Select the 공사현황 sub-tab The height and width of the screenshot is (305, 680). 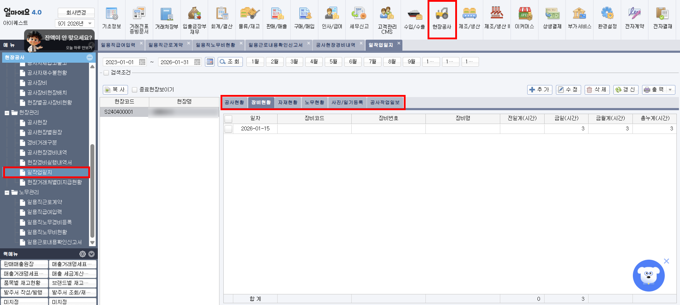coord(234,102)
